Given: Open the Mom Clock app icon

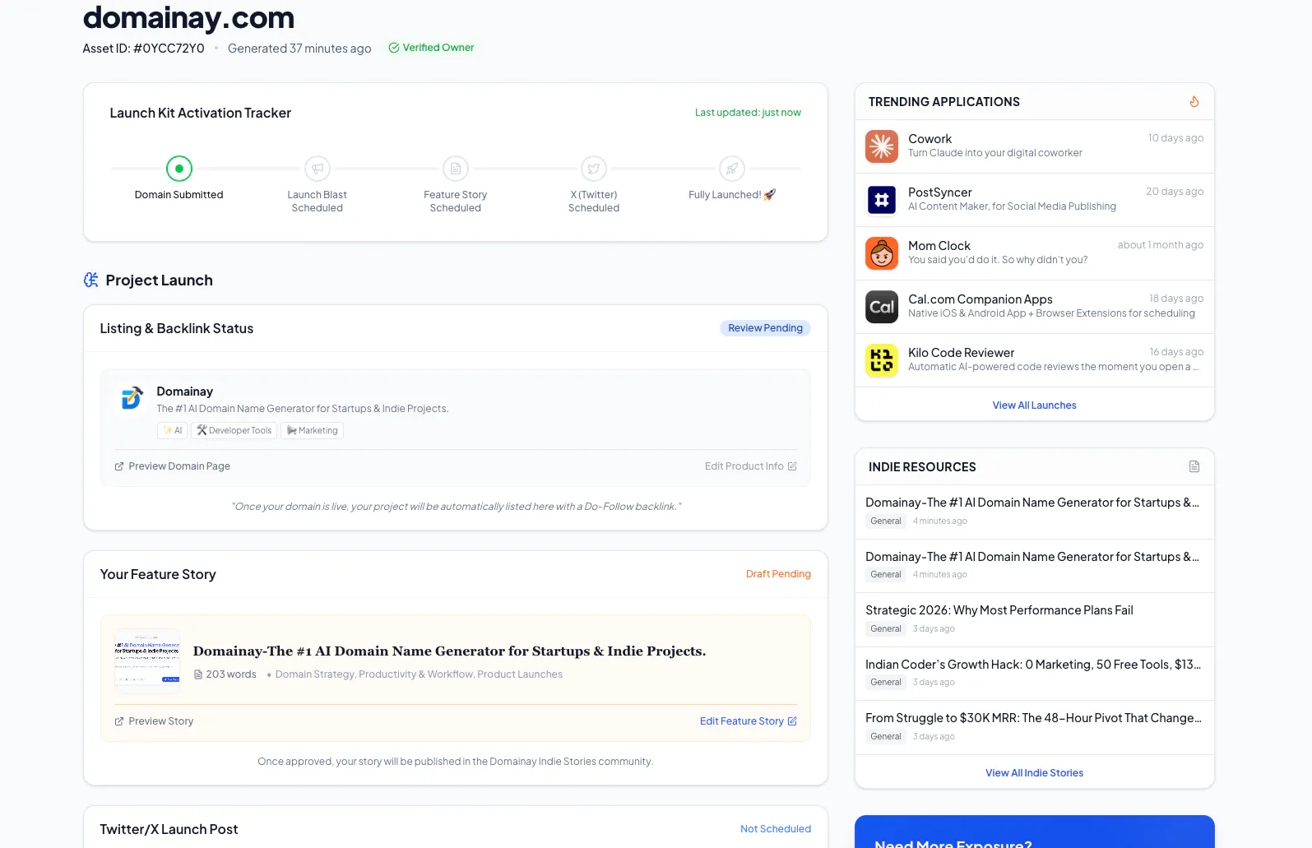Looking at the screenshot, I should tap(882, 253).
